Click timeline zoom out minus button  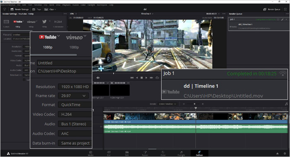tap(184, 104)
